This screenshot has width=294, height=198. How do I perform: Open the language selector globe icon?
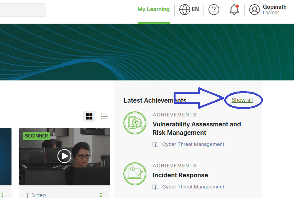click(x=184, y=10)
